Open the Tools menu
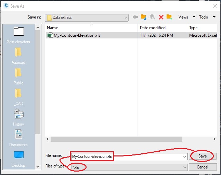221x175 pixels. [x=204, y=17]
